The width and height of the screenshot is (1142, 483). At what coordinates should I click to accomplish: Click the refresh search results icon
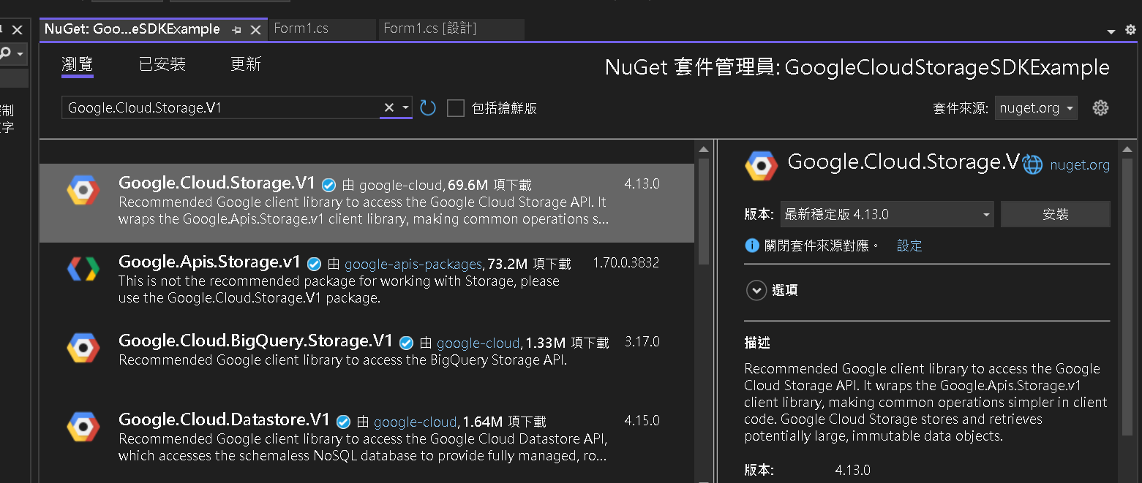coord(428,108)
